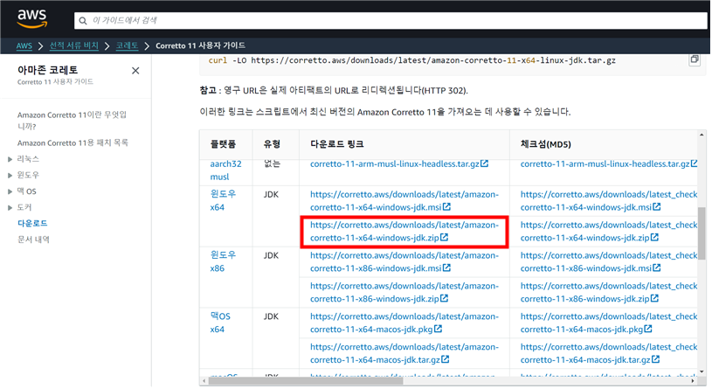Focus the guide search input field

tap(391, 20)
